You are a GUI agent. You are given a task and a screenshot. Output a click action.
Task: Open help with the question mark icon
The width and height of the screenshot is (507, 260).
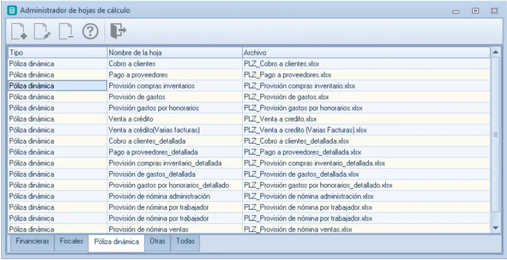(x=90, y=31)
